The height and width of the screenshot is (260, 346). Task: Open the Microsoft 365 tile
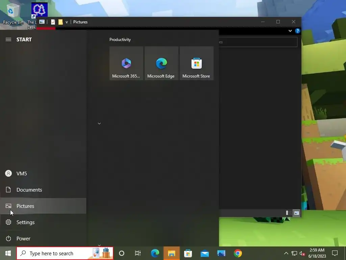[x=126, y=63]
